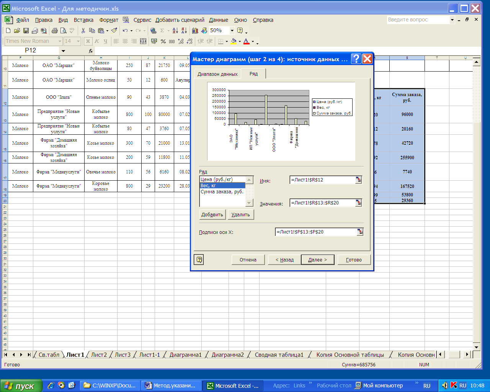Click the Copy icon

pos(92,31)
